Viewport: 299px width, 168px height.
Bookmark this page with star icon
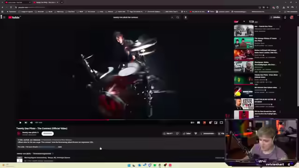(267, 7)
